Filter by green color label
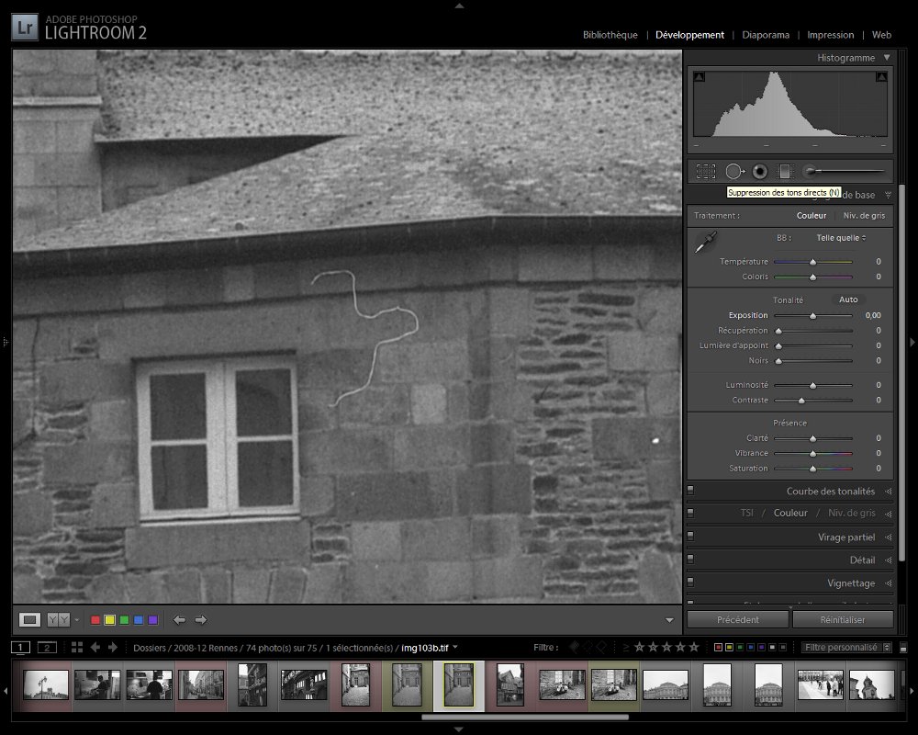 (x=740, y=647)
